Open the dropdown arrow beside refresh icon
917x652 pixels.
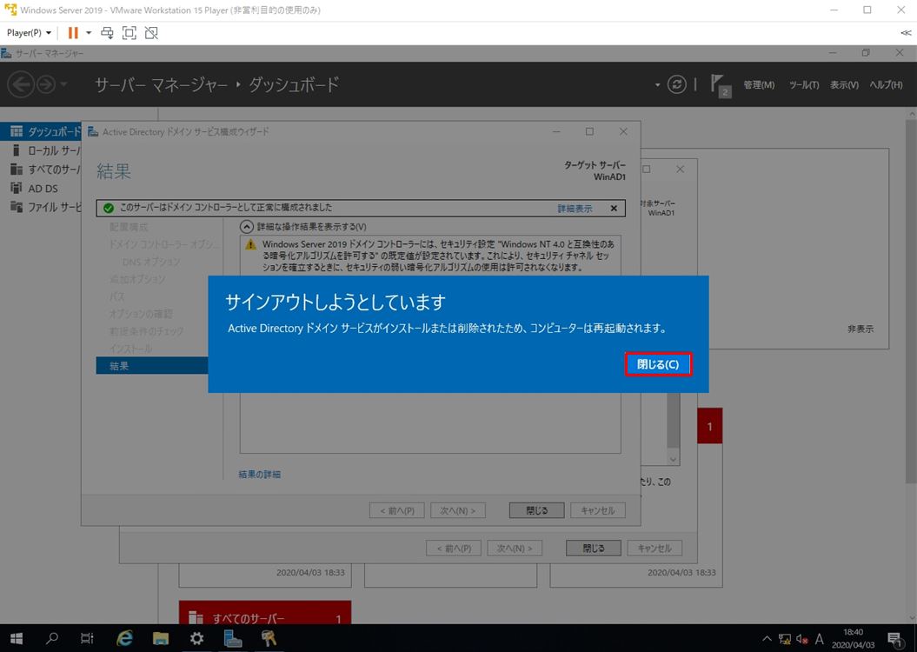pyautogui.click(x=657, y=85)
